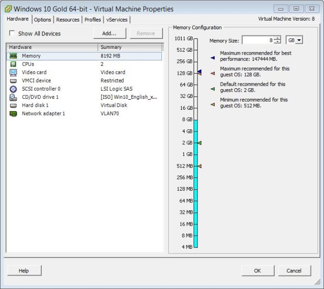Click the Network adapter 1 icon
Viewport: 324px width, 289px height.
point(13,114)
